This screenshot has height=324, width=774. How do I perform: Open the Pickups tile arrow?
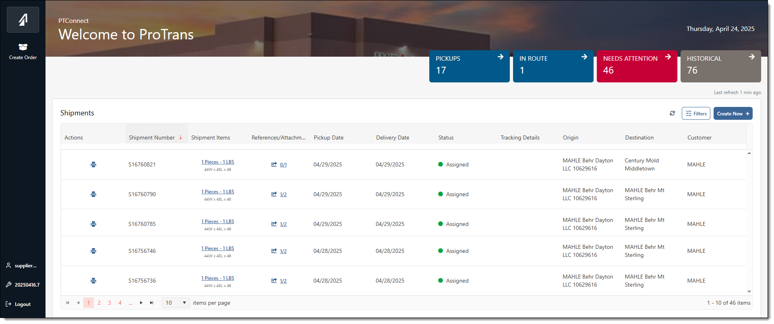(x=501, y=57)
